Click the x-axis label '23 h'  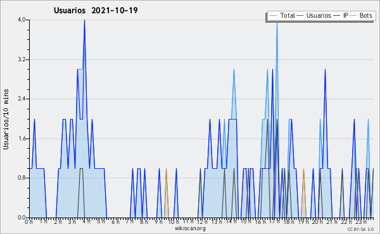click(x=360, y=222)
